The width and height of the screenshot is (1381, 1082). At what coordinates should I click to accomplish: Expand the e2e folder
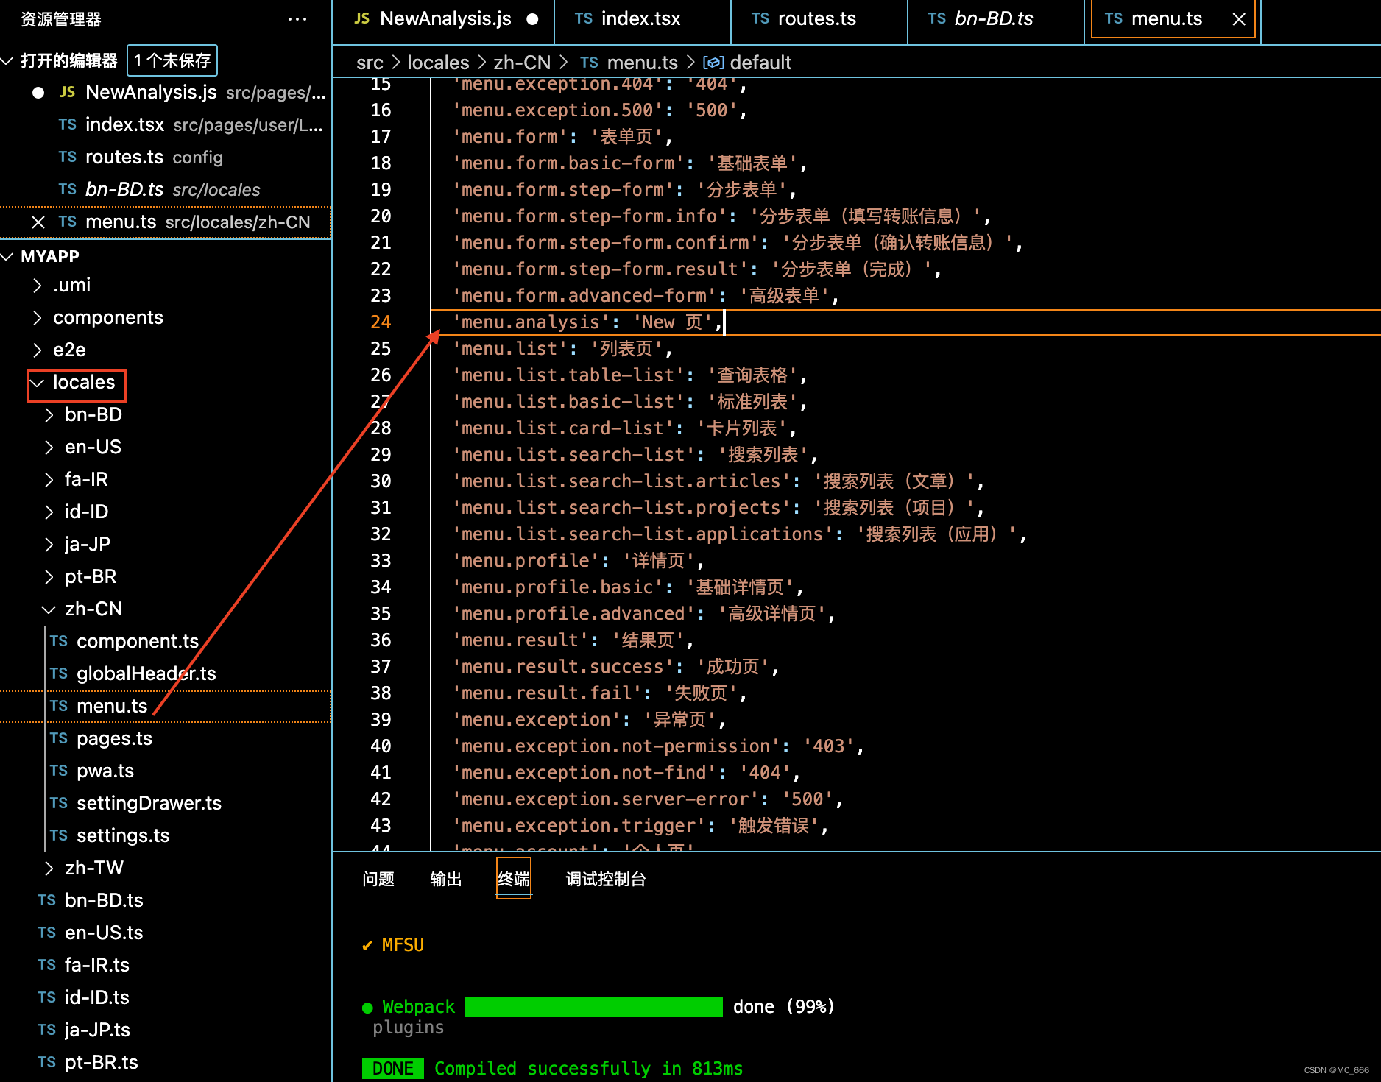click(38, 350)
